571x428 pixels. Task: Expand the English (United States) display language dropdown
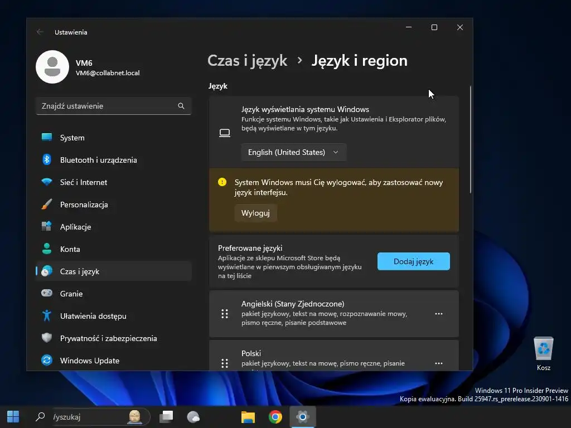pos(294,152)
